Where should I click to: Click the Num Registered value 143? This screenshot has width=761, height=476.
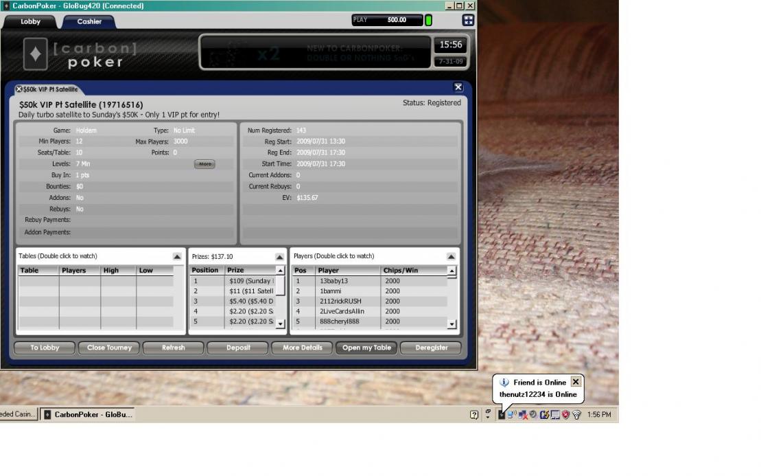pos(301,131)
